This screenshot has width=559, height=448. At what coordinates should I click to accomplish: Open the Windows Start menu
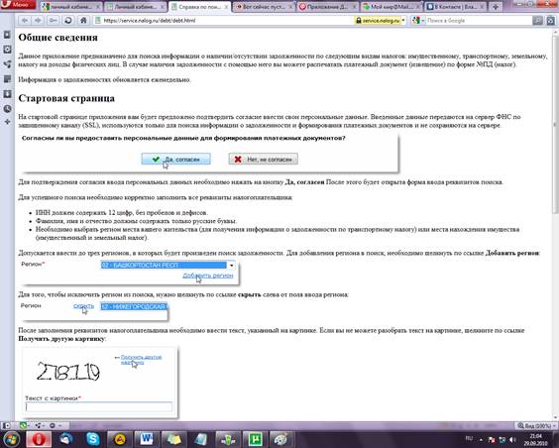(x=11, y=439)
